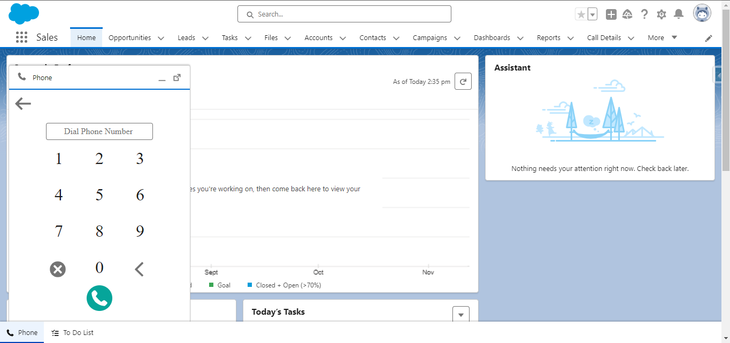Open the Tasks tab
This screenshot has height=343, width=730.
230,38
